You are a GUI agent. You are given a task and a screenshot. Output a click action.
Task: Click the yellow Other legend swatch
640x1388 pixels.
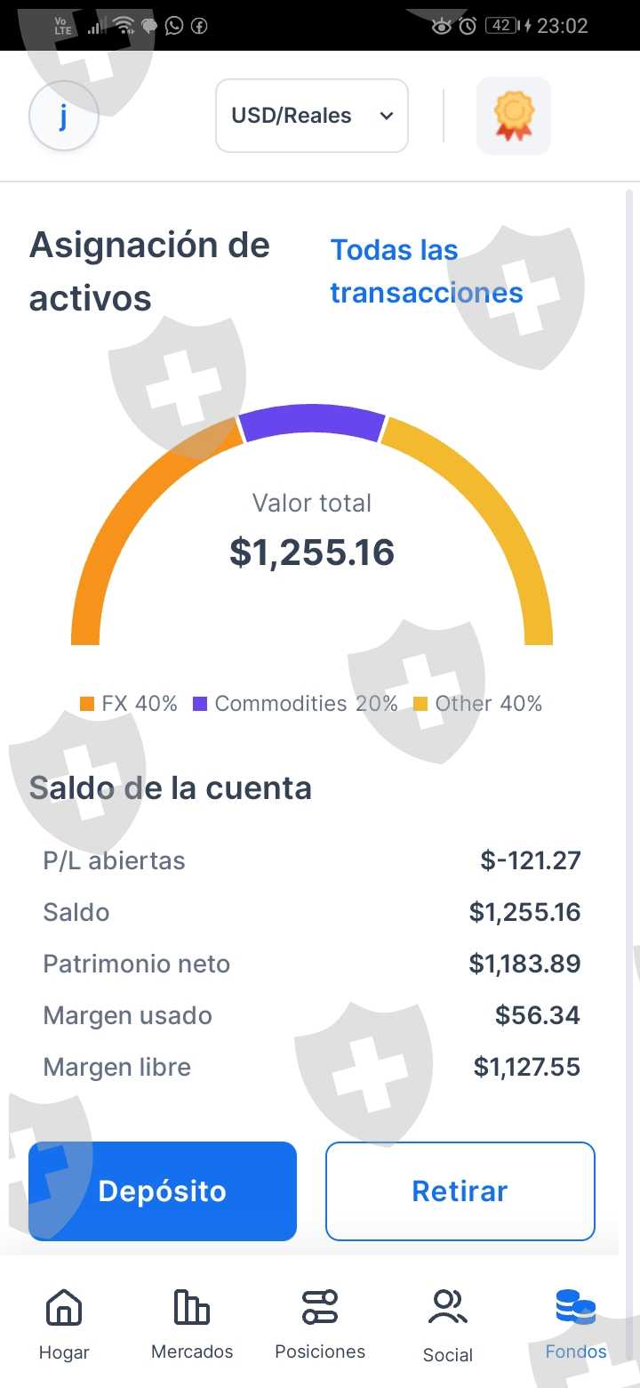pyautogui.click(x=420, y=704)
